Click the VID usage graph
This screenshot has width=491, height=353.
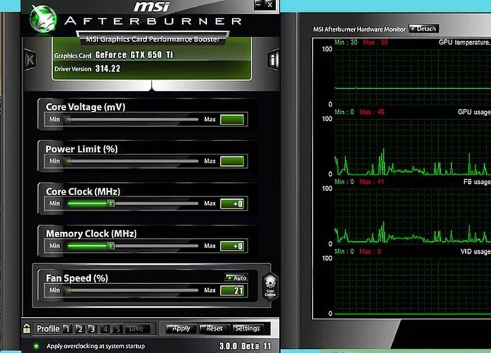[412, 286]
